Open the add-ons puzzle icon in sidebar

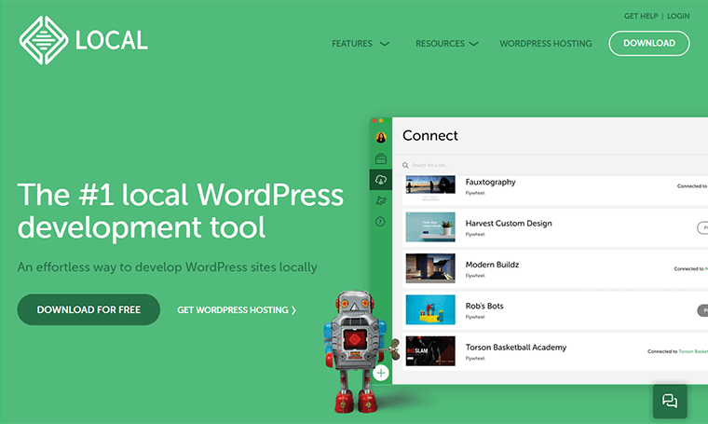[381, 200]
